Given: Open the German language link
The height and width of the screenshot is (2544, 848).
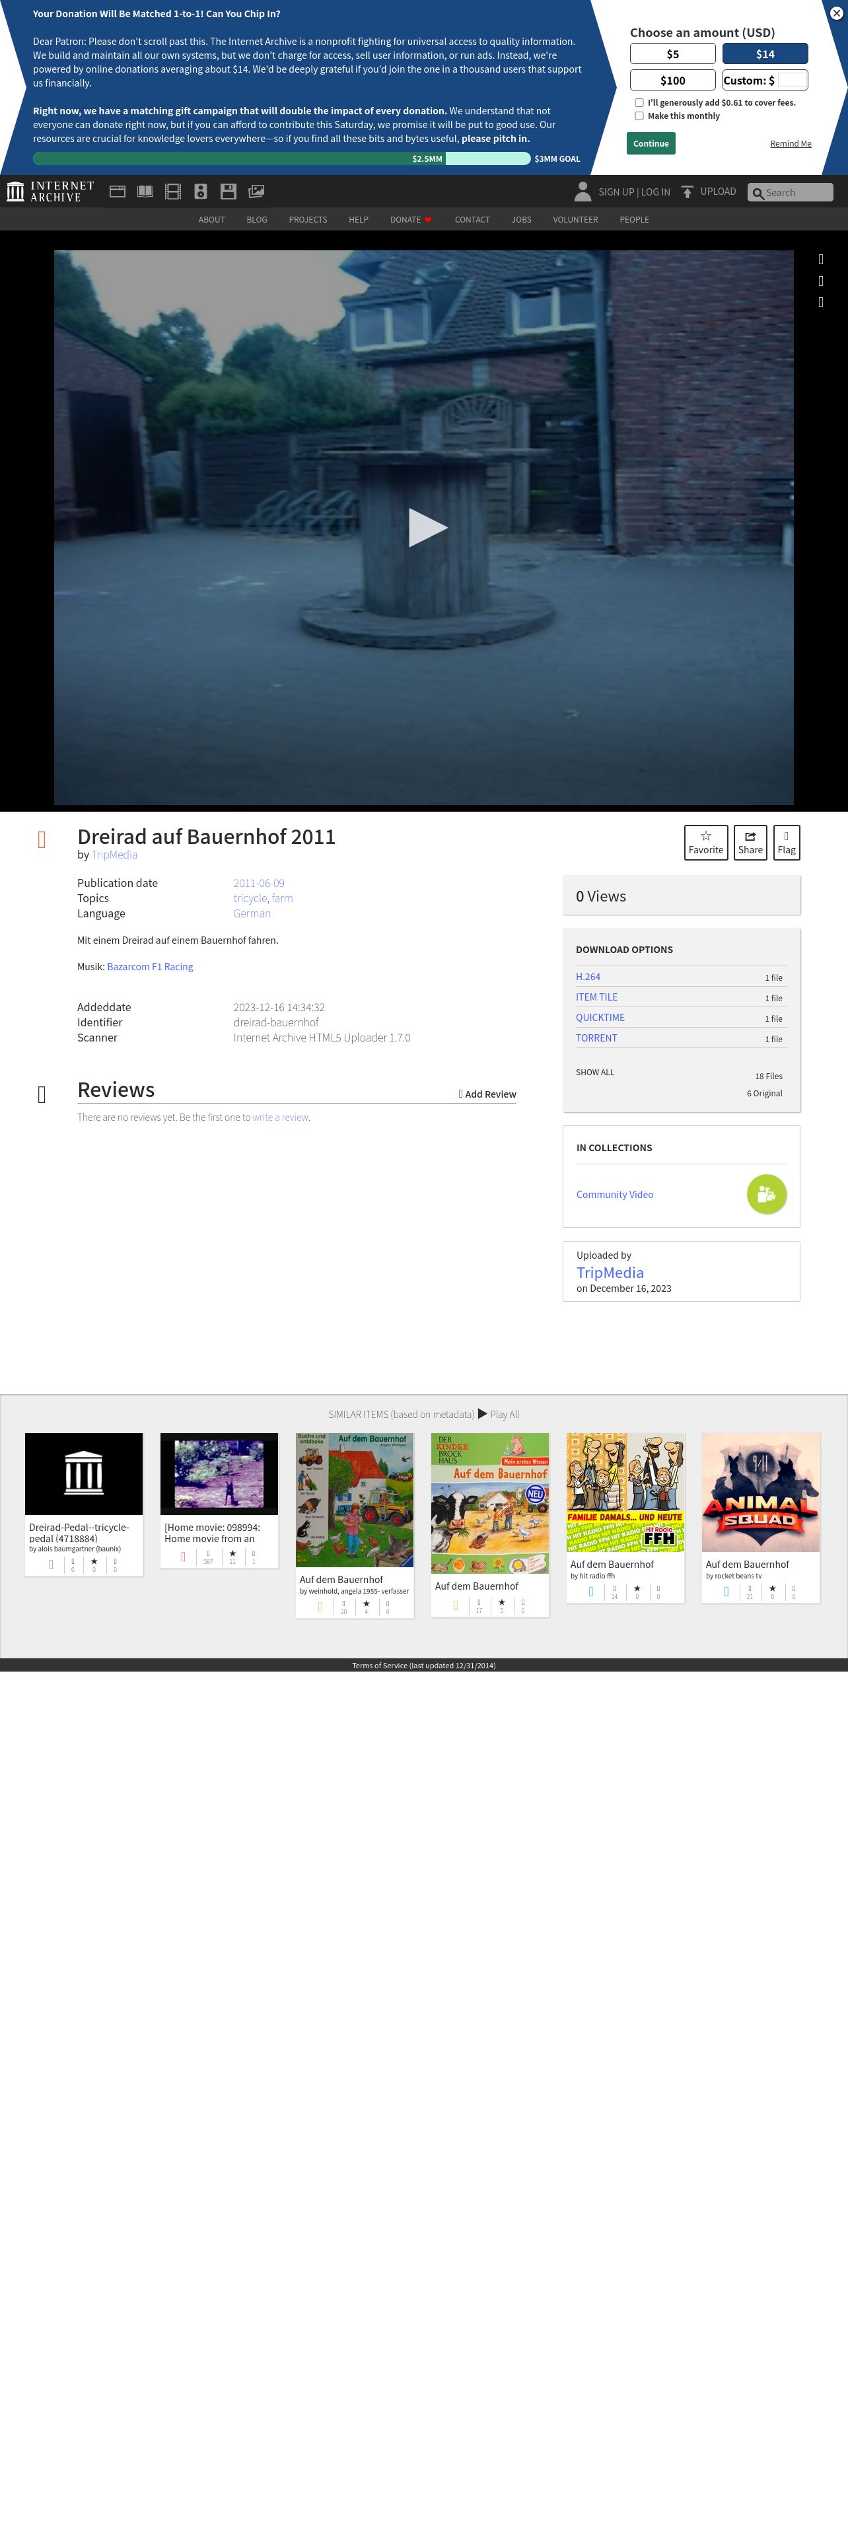Looking at the screenshot, I should click(x=252, y=913).
